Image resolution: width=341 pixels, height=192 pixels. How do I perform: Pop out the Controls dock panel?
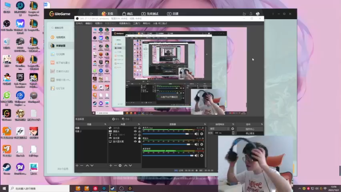(262, 124)
